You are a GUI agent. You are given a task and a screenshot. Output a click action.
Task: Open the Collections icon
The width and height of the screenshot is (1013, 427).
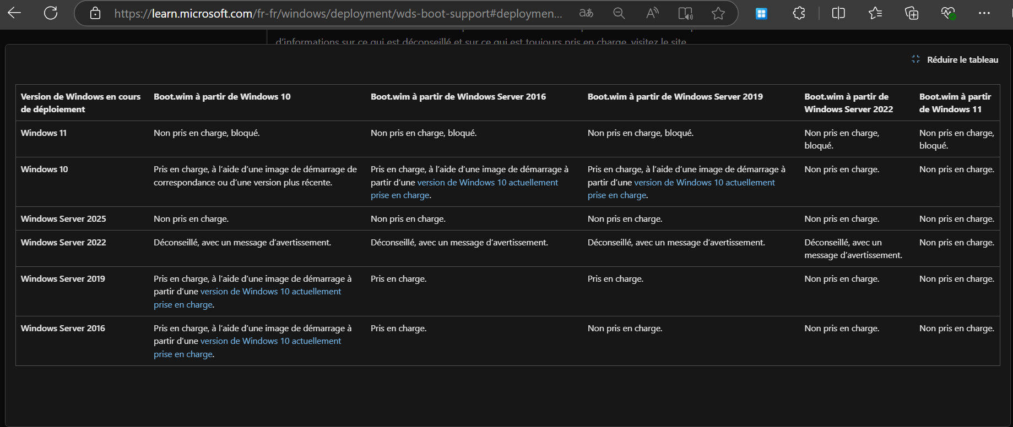pyautogui.click(x=912, y=13)
